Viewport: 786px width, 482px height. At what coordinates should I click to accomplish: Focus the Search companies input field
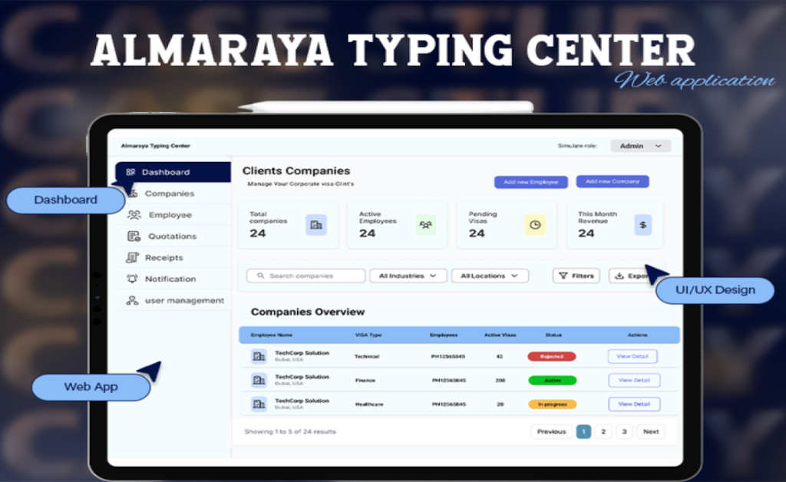306,276
